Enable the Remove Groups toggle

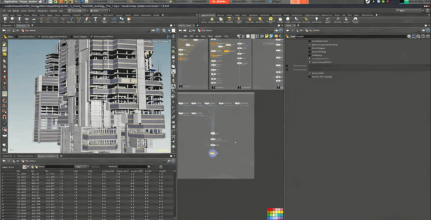click(x=287, y=69)
